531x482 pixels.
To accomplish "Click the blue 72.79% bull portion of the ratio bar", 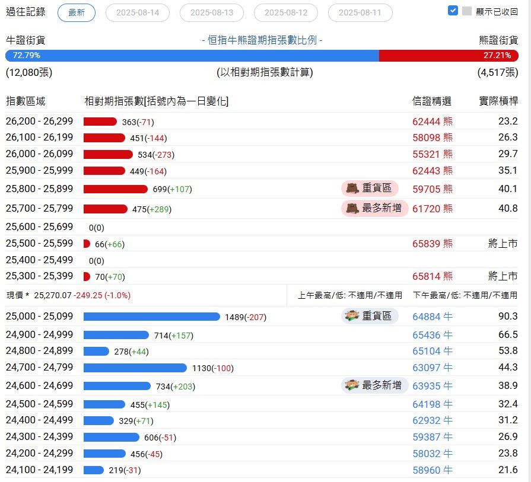I will click(192, 56).
